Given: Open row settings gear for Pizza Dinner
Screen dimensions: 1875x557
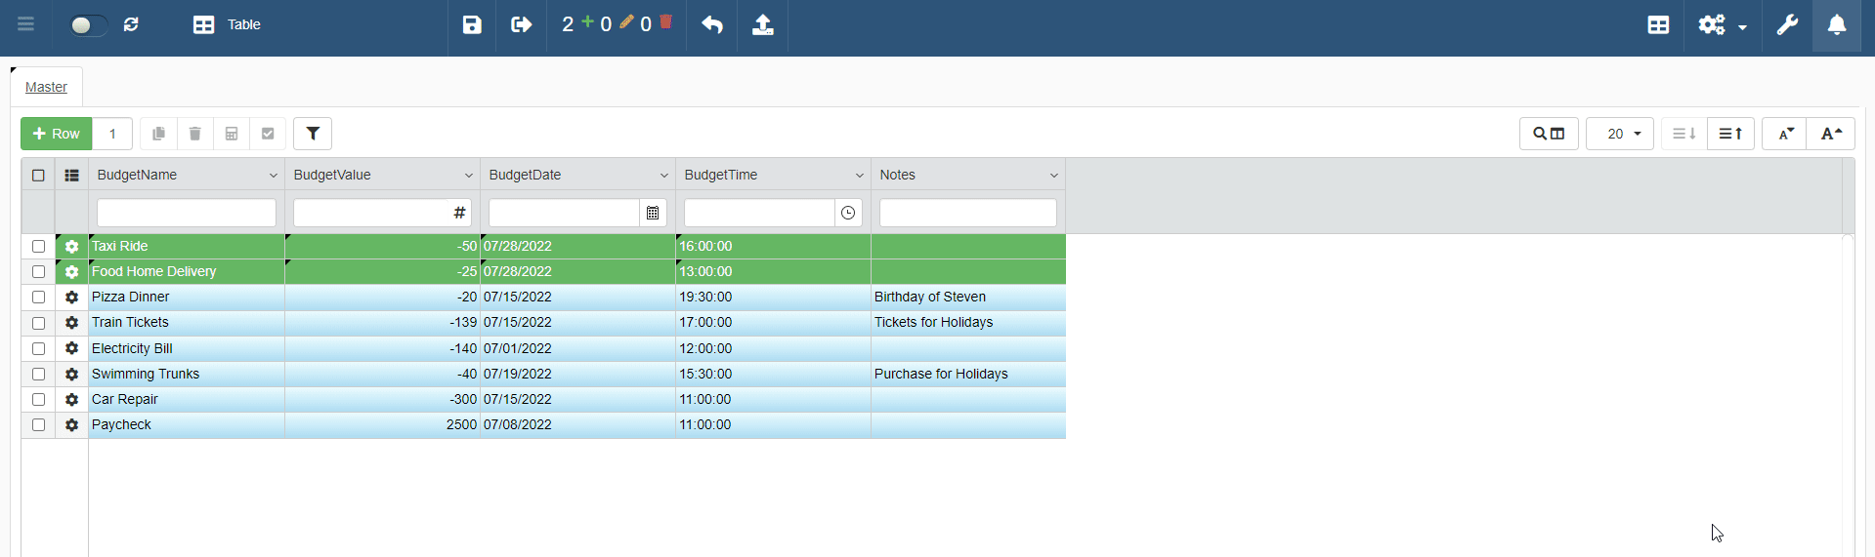Looking at the screenshot, I should [71, 298].
